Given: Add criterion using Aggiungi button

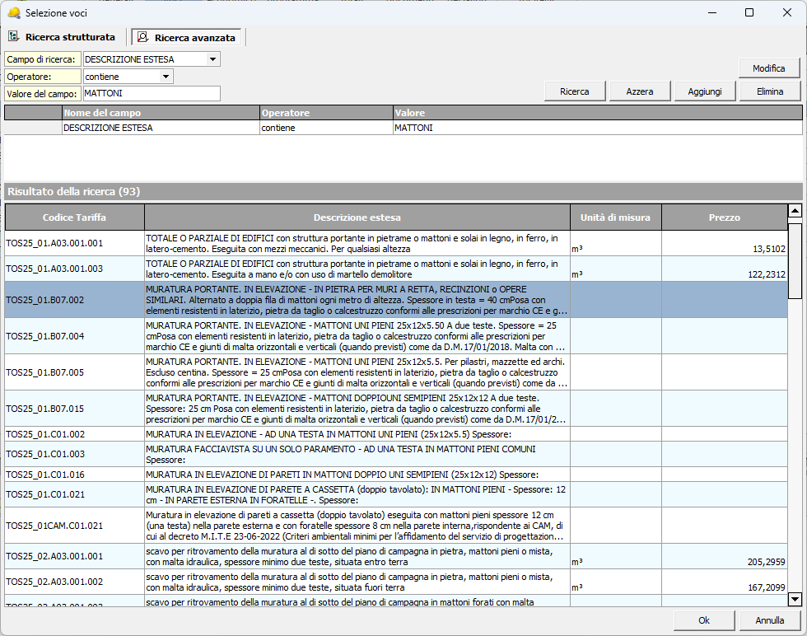Looking at the screenshot, I should click(x=705, y=91).
